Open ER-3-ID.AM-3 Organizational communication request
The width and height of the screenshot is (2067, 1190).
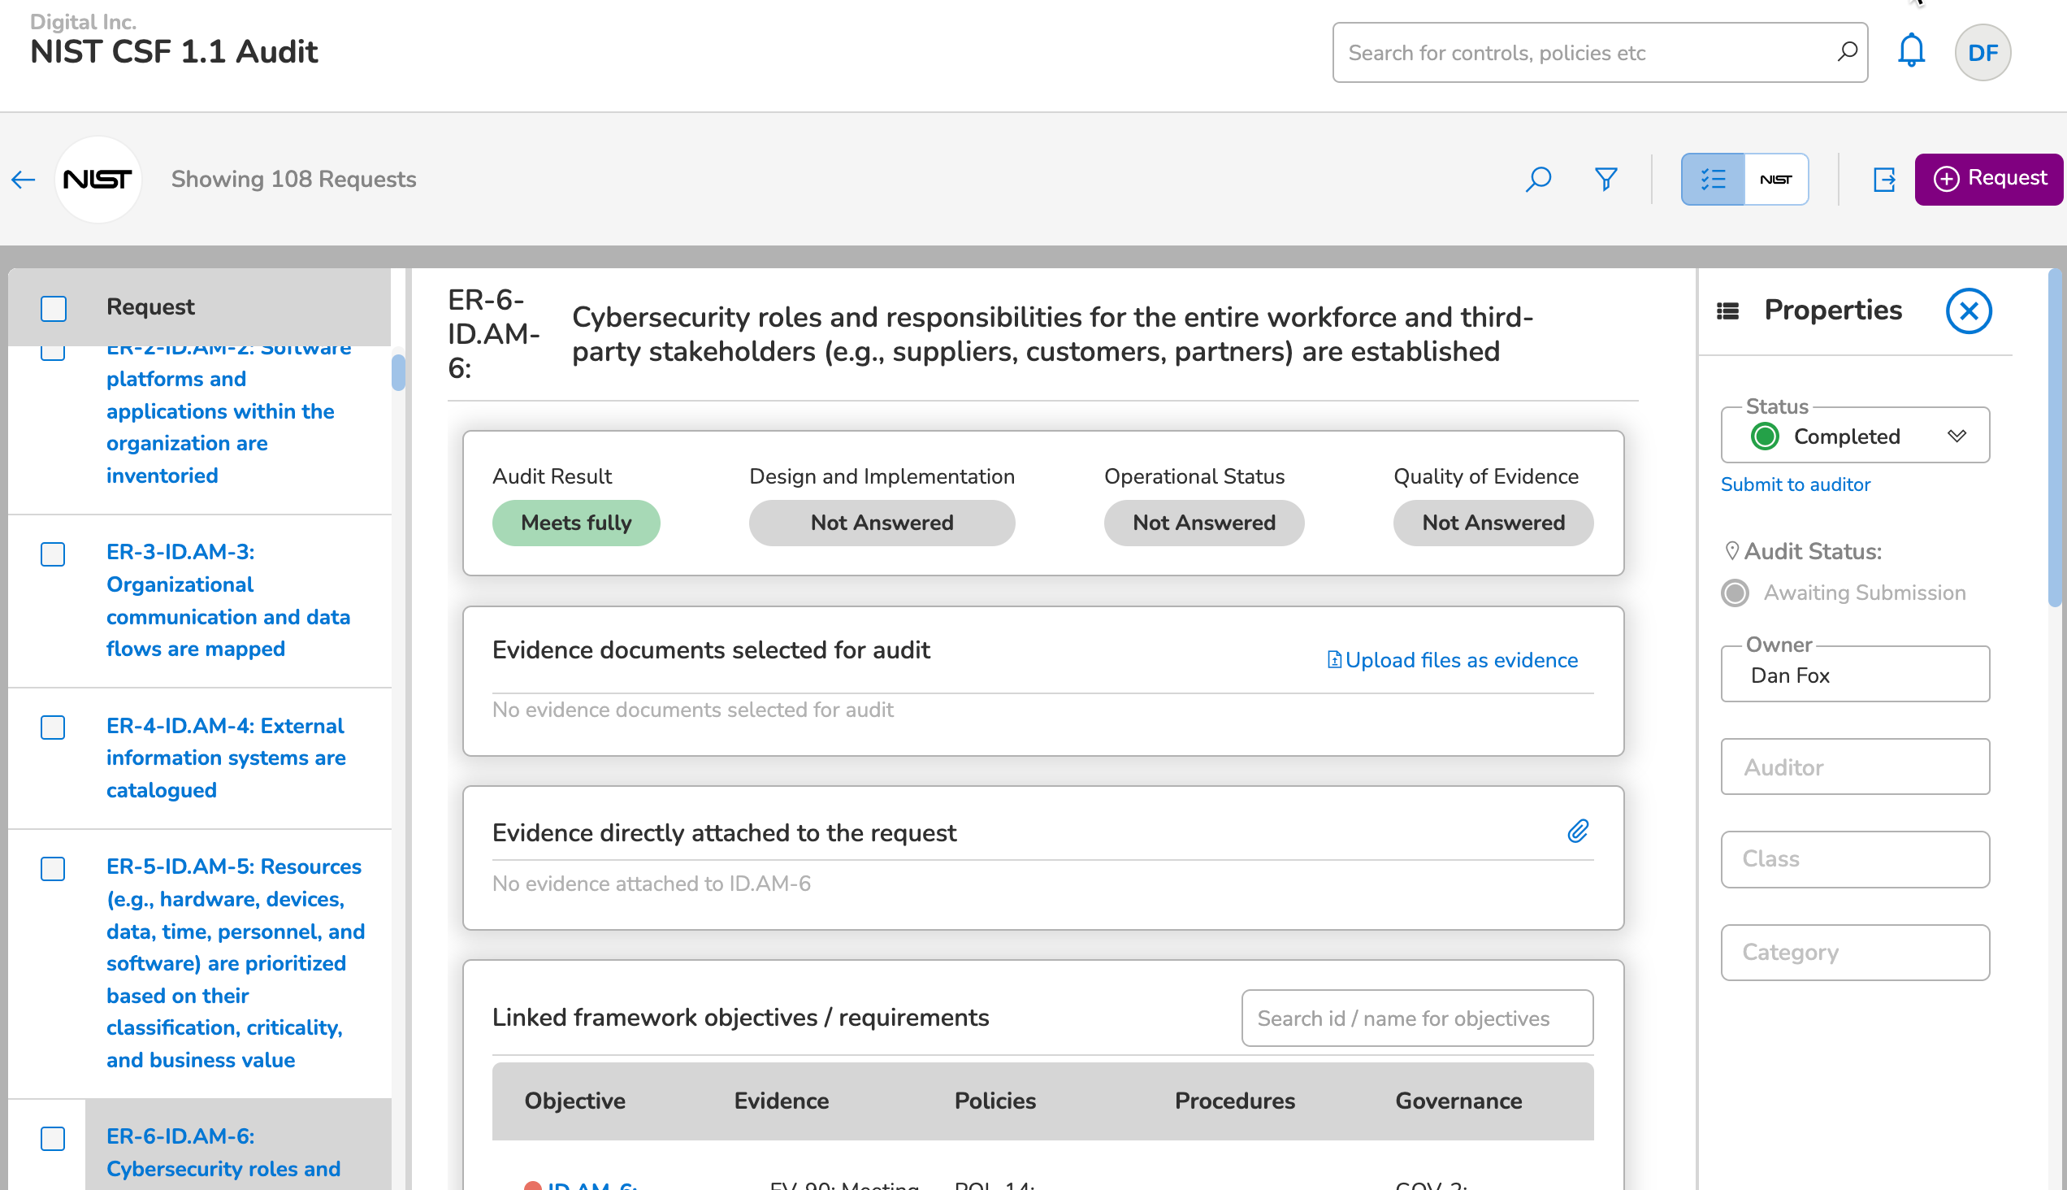(x=228, y=600)
